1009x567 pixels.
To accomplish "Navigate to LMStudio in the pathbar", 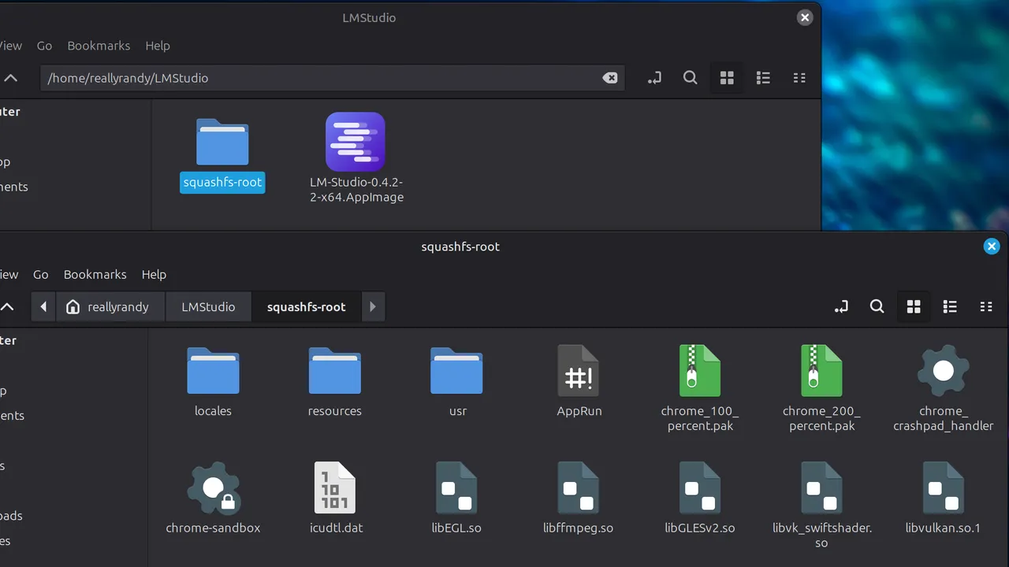I will [208, 306].
